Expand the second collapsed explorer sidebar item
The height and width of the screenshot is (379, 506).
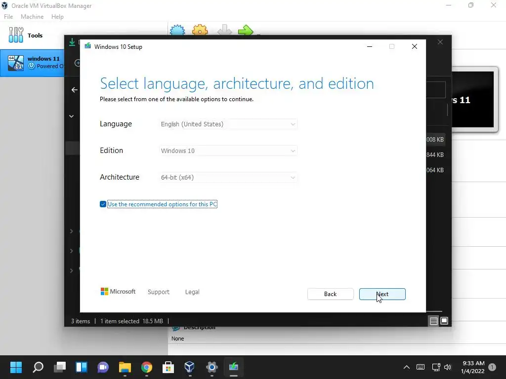[x=71, y=251]
